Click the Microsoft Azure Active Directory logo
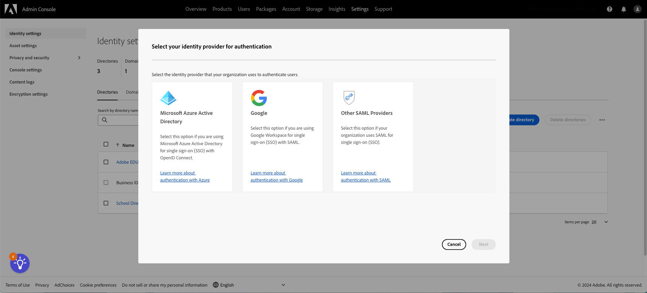The height and width of the screenshot is (293, 647). (x=168, y=98)
